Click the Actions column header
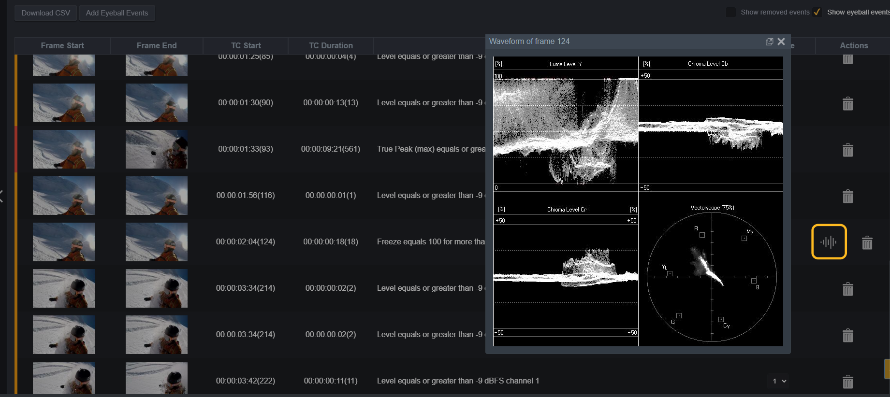Image resolution: width=890 pixels, height=397 pixels. click(x=854, y=45)
